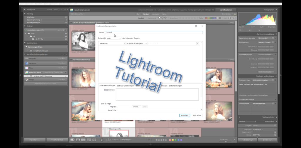The image size is (301, 148).
Task: Click the Piwigo publish service icon
Action: 27,79
